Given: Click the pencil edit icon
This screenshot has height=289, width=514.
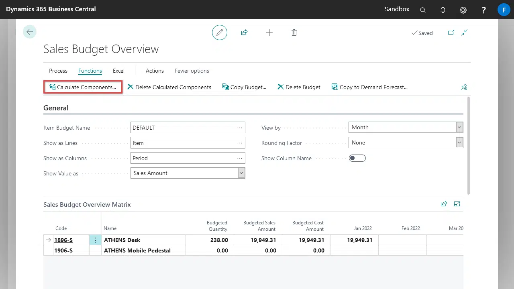Looking at the screenshot, I should coord(220,33).
